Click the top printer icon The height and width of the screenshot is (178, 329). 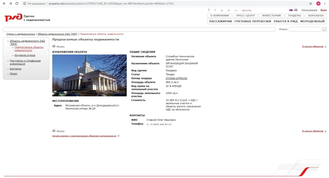[54, 46]
